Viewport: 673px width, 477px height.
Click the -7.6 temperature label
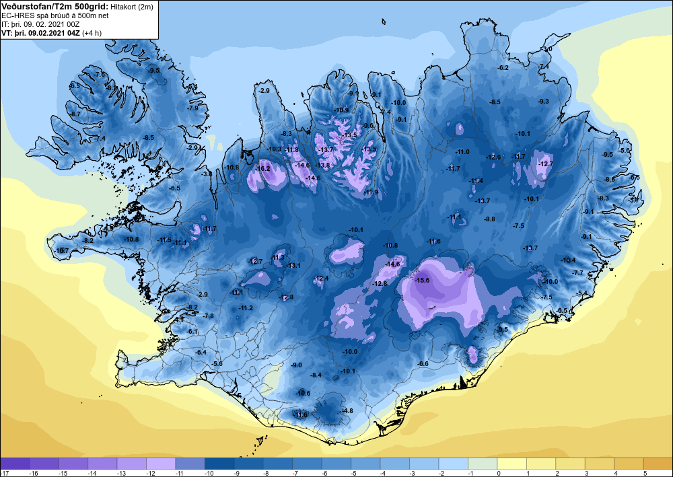coord(99,74)
